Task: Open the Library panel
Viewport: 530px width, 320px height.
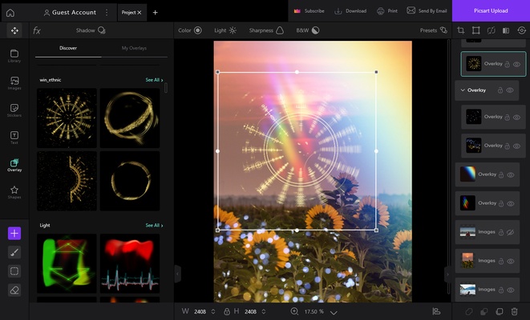Action: (x=14, y=56)
